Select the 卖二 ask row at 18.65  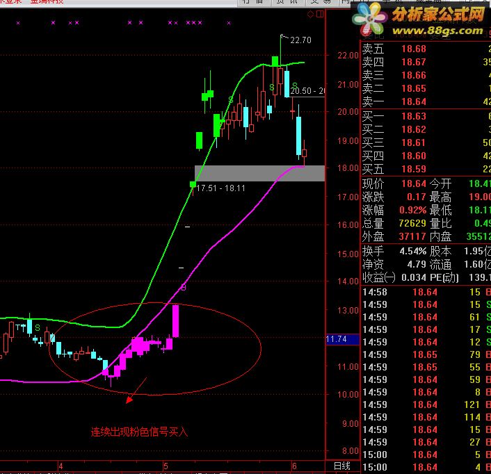pyautogui.click(x=426, y=88)
